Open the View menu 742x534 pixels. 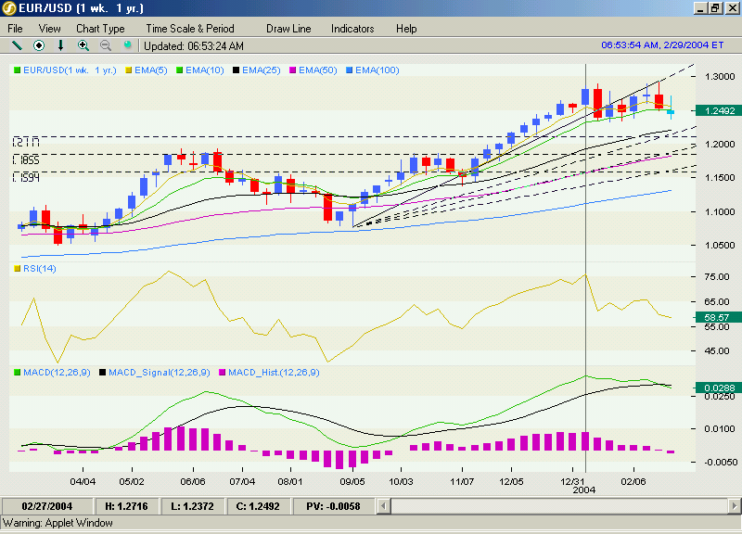[x=50, y=29]
